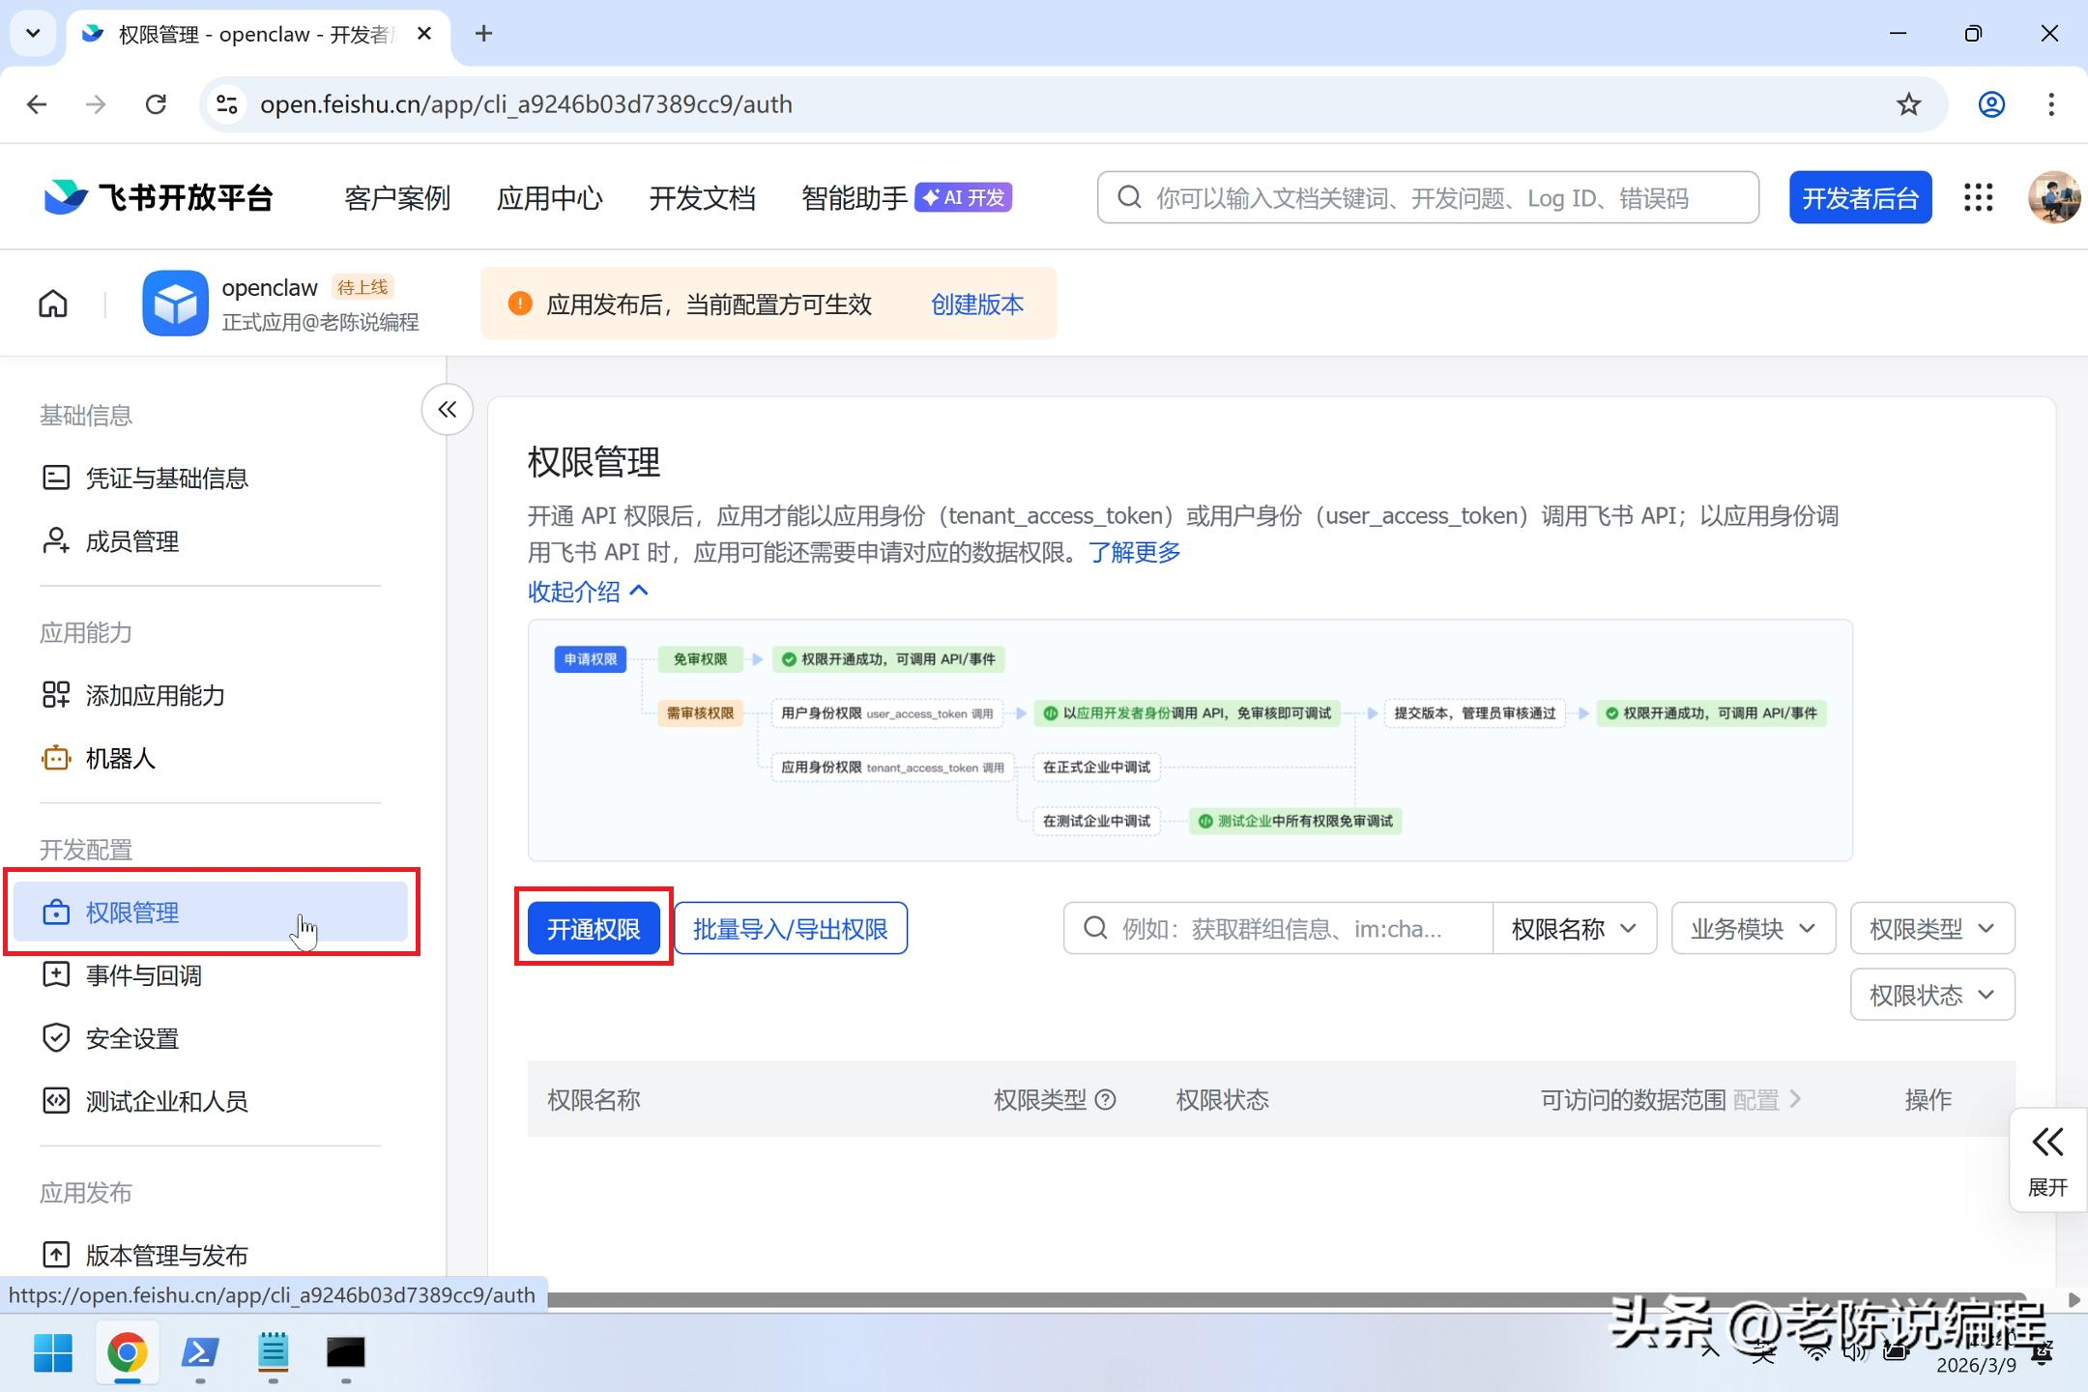The height and width of the screenshot is (1392, 2088).
Task: Open Windows Start menu in taskbar
Action: (x=53, y=1352)
